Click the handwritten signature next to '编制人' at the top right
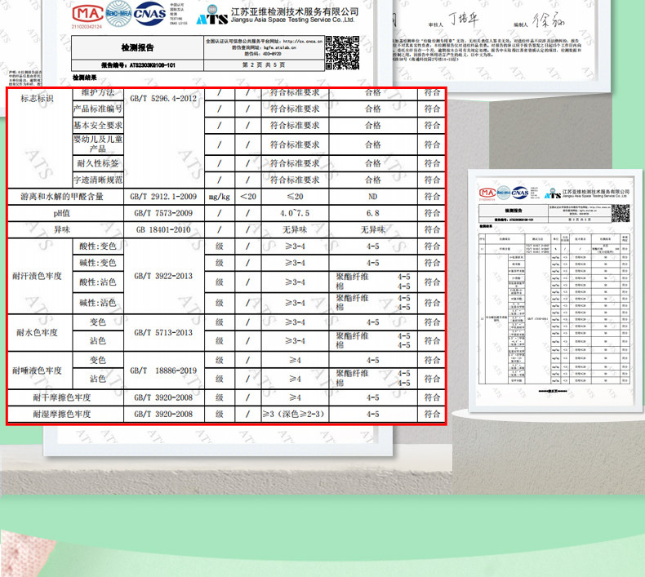The image size is (645, 577). [549, 20]
